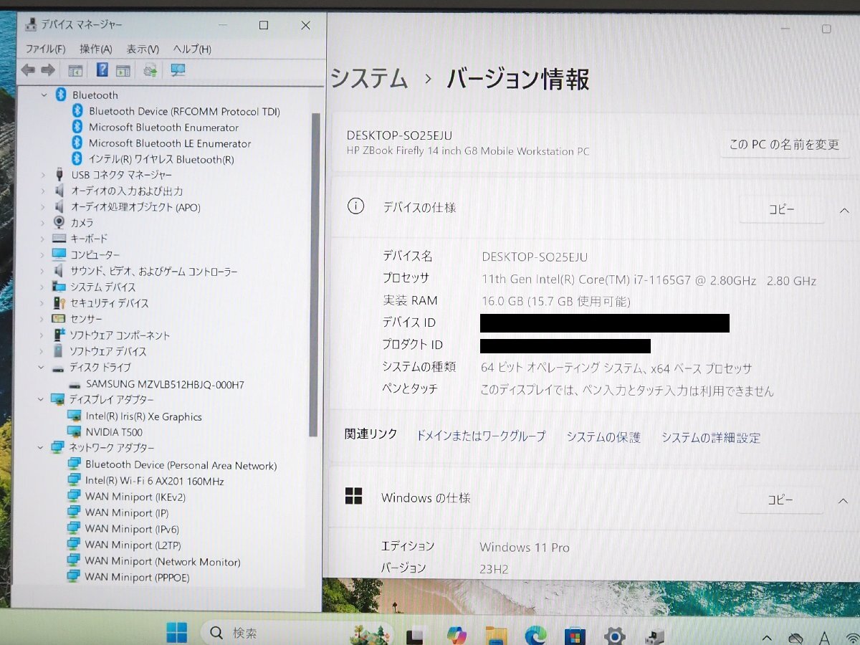The image size is (860, 645).
Task: Toggle the action pane toolbar icon
Action: click(124, 70)
